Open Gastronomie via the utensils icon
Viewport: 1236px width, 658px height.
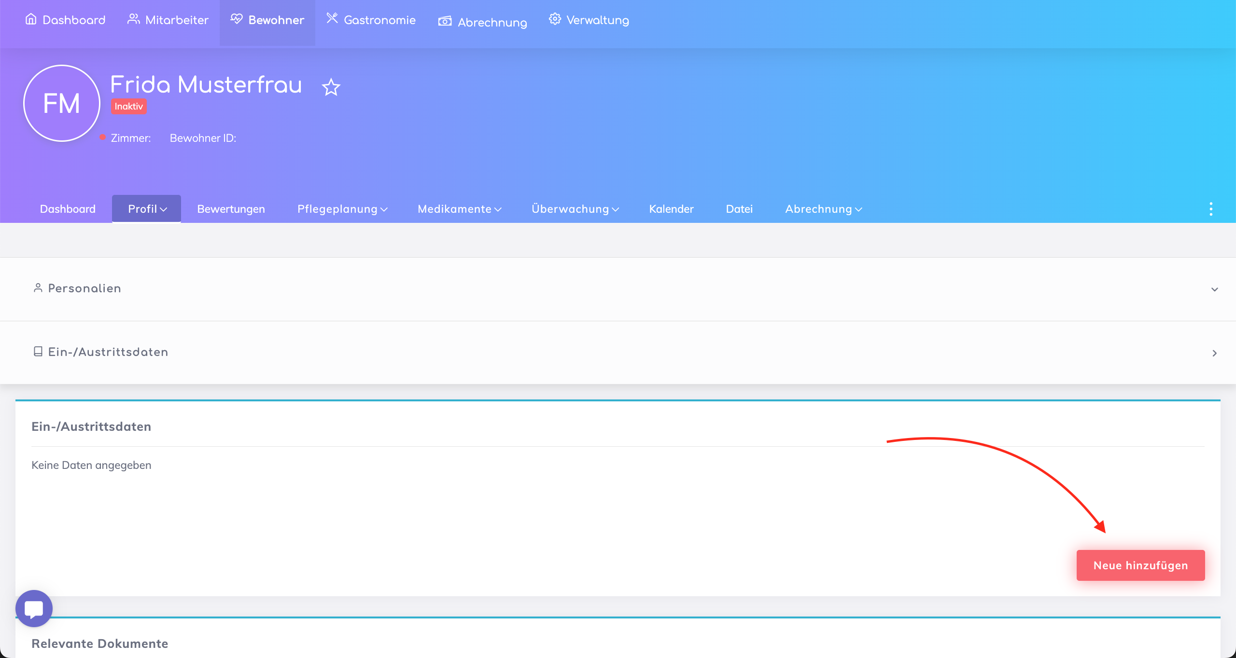332,18
